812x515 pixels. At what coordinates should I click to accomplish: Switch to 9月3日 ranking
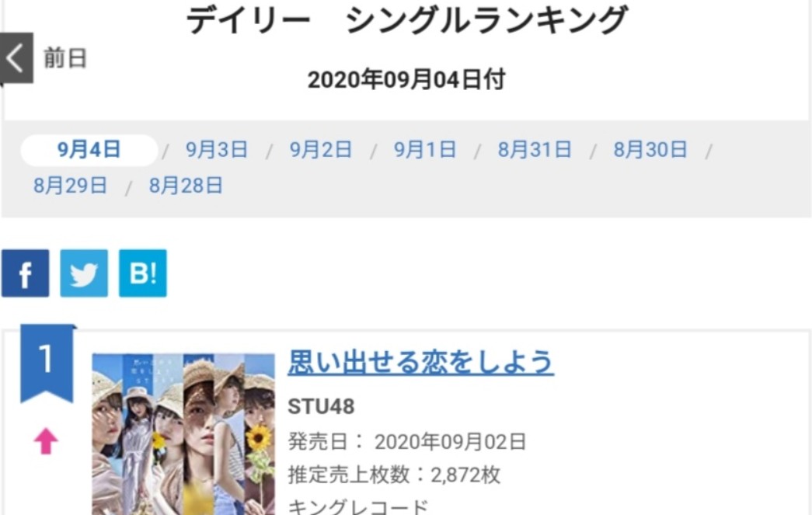coord(217,150)
